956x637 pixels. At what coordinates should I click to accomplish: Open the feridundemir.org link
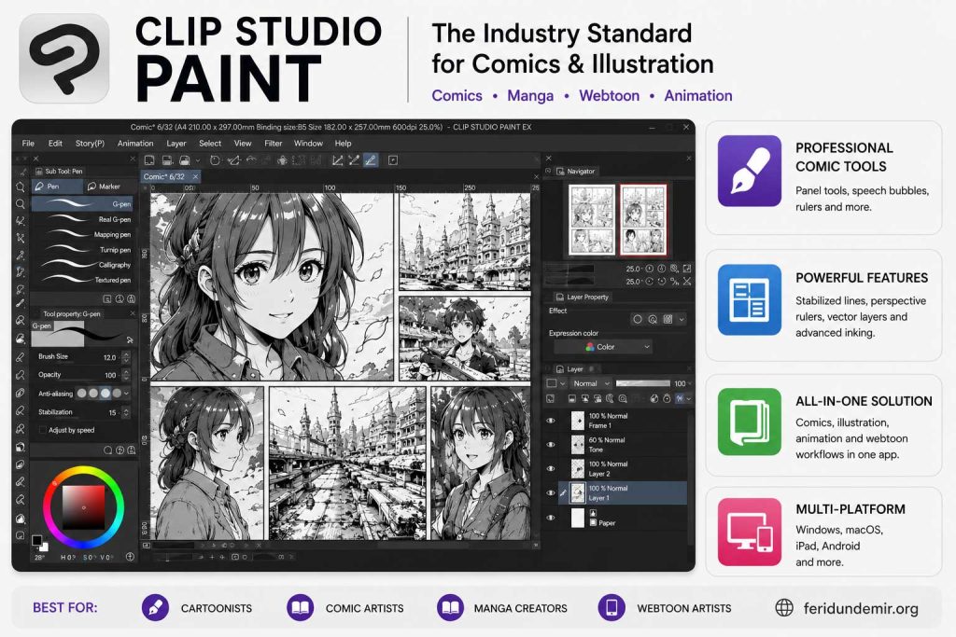pyautogui.click(x=860, y=608)
